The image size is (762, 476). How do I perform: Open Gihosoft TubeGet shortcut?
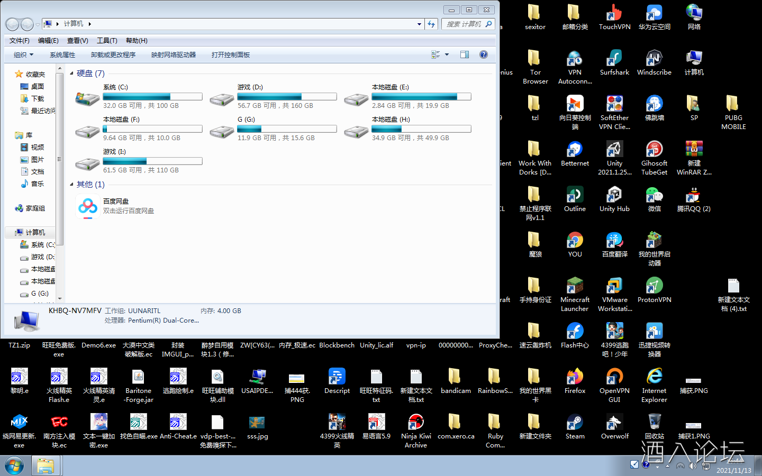coord(654,158)
